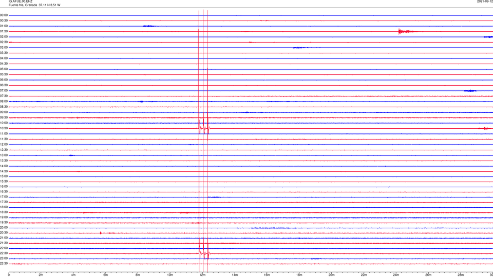The height and width of the screenshot is (277, 493).
Task: Click the 18m axis tick label
Action: pyautogui.click(x=299, y=275)
